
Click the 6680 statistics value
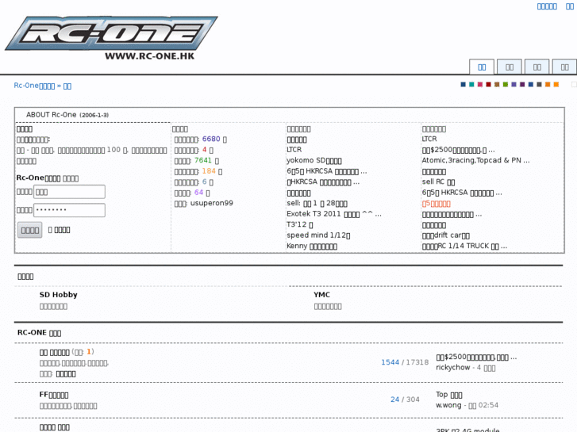tap(211, 139)
